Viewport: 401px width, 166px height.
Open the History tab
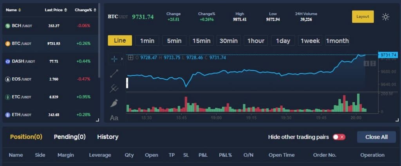click(x=108, y=137)
